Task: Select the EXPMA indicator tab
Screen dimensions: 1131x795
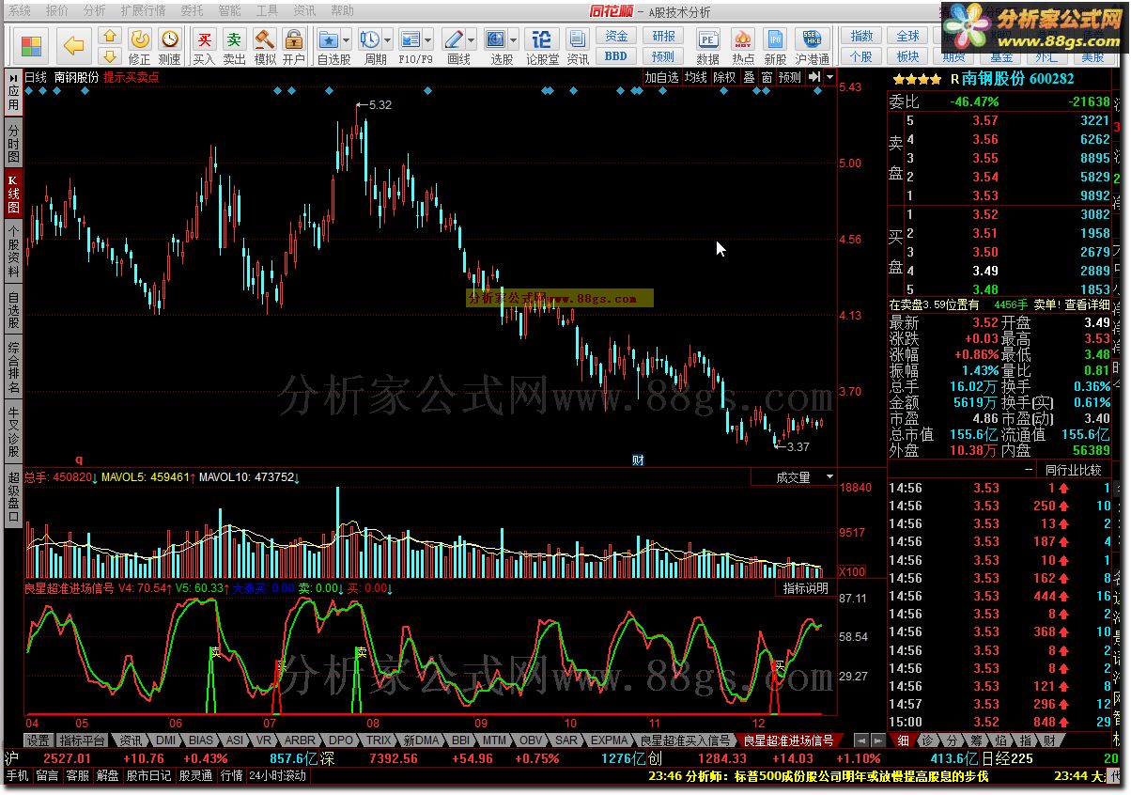Action: pyautogui.click(x=611, y=740)
